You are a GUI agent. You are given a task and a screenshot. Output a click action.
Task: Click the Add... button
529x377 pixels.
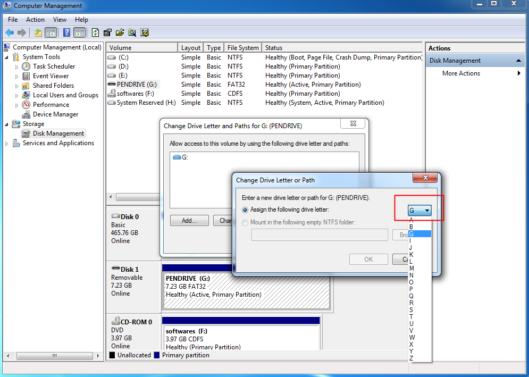coord(189,220)
